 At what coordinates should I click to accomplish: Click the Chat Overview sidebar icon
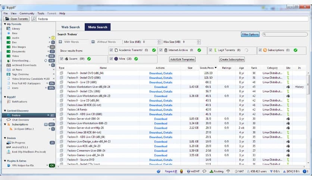pyautogui.click(x=9, y=120)
